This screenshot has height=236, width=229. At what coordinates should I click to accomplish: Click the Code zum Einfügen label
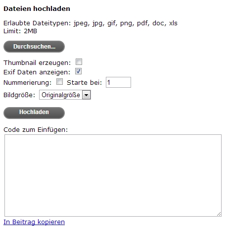tap(36, 130)
